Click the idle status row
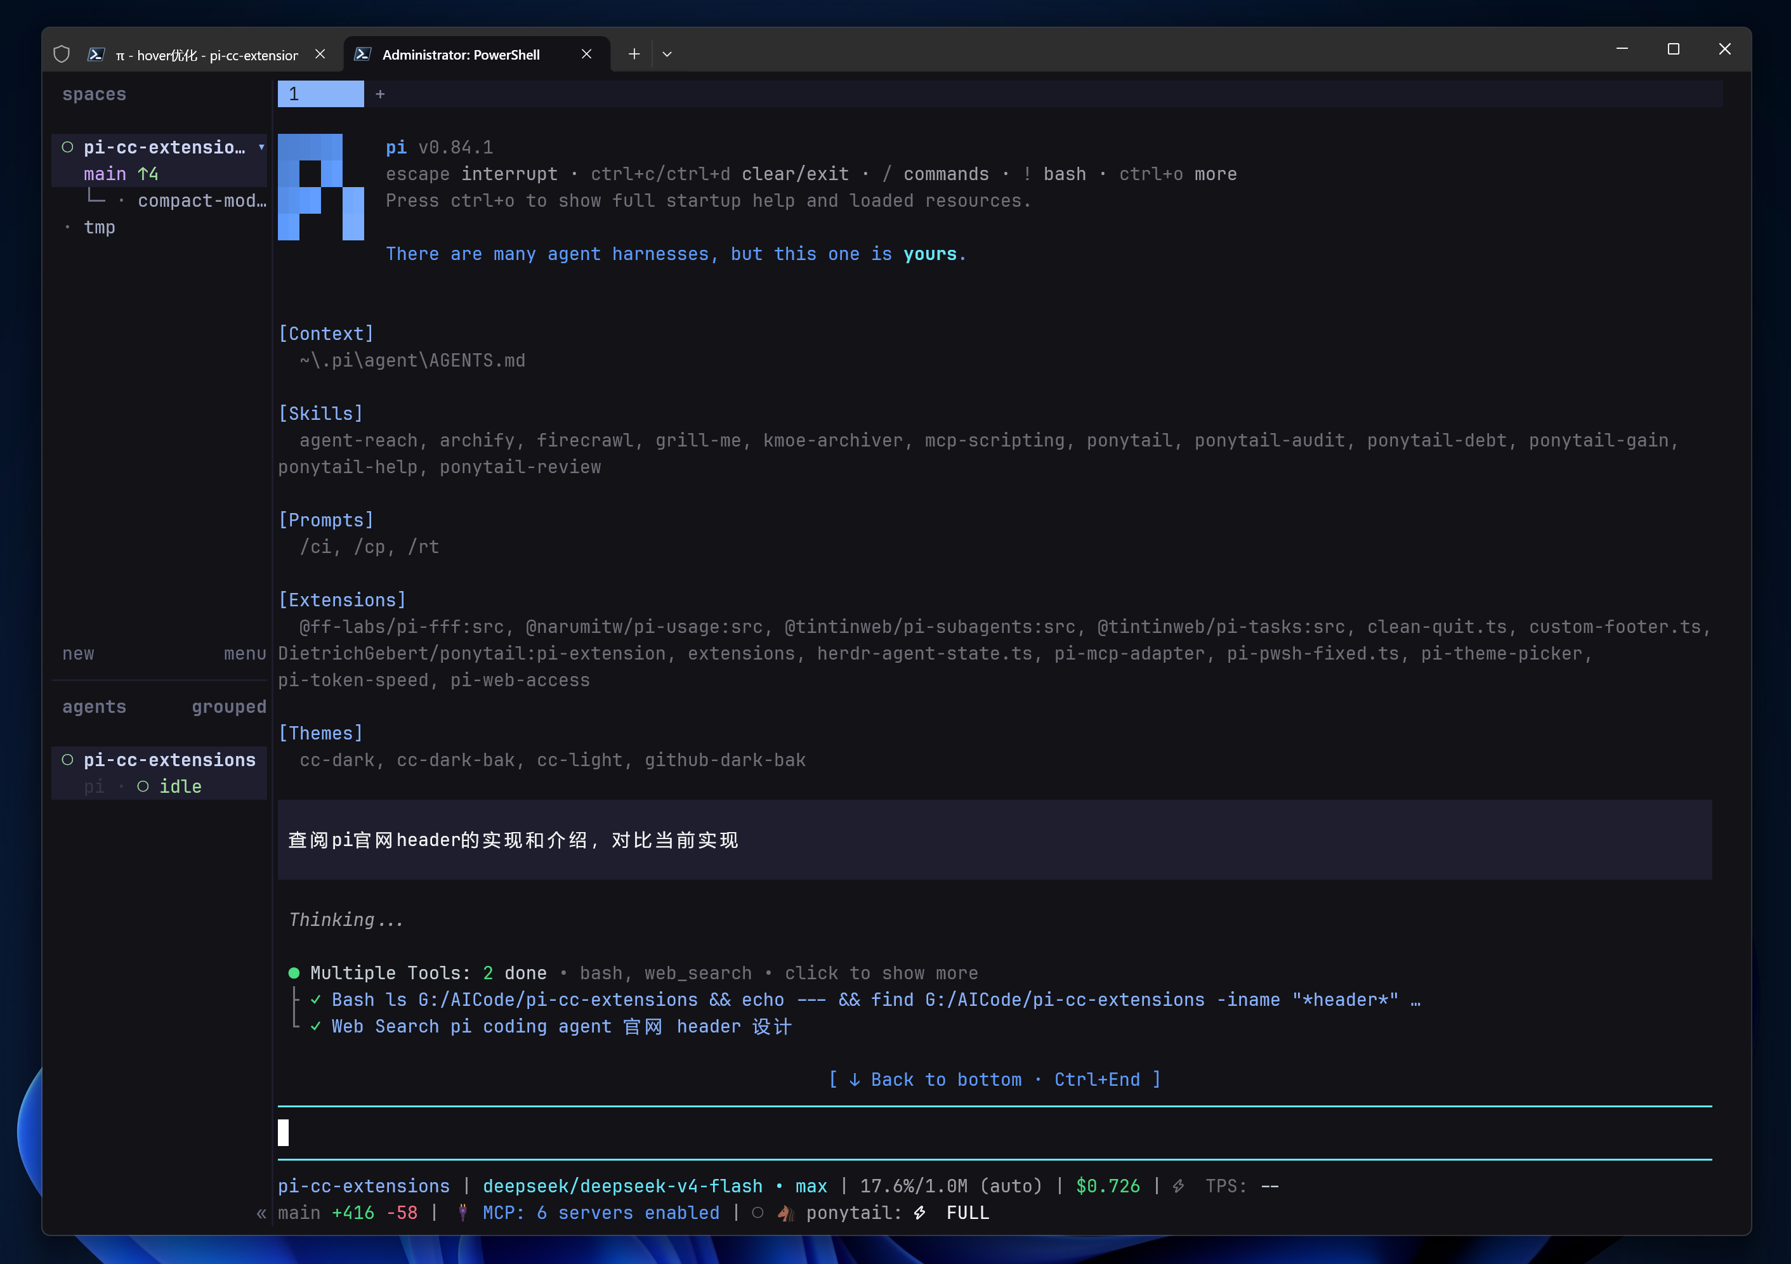This screenshot has height=1264, width=1791. coord(159,786)
